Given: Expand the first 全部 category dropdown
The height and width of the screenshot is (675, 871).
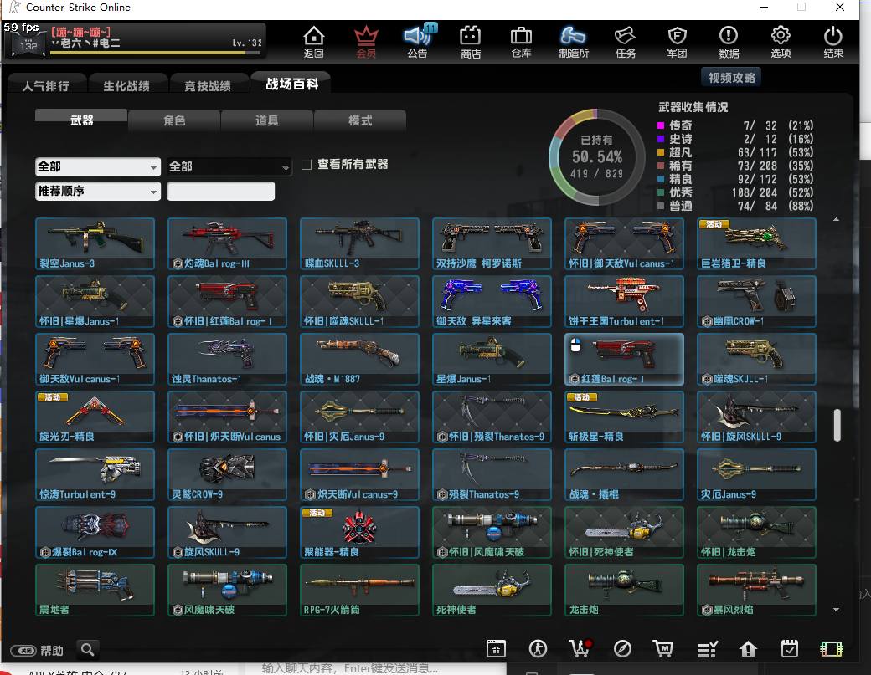Looking at the screenshot, I should (98, 167).
